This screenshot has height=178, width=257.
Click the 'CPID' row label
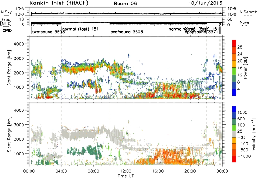point(7,31)
